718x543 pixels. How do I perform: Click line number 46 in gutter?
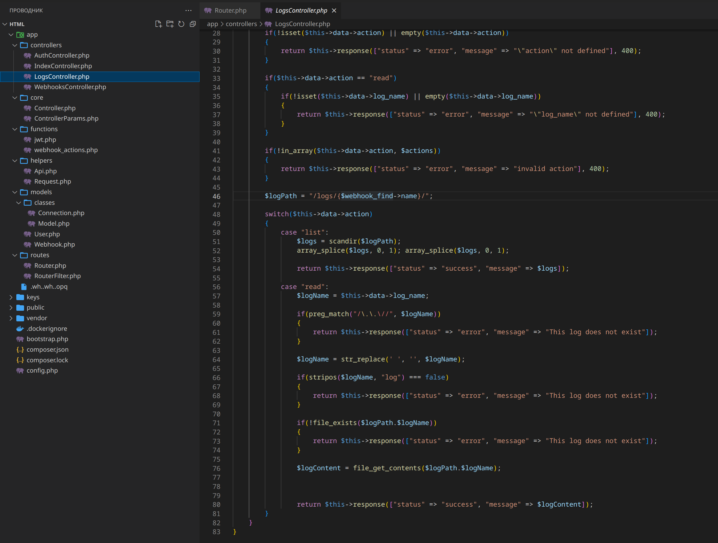[x=216, y=196]
